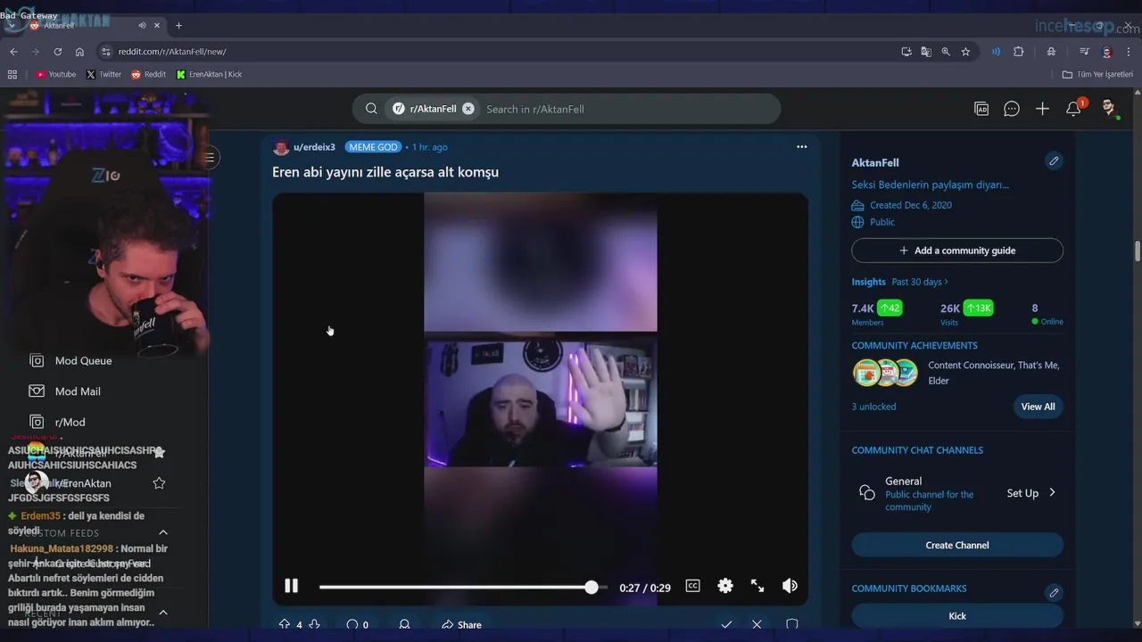Collapse Reddit left sidebar hamburger button
The height and width of the screenshot is (642, 1142).
[x=209, y=158]
